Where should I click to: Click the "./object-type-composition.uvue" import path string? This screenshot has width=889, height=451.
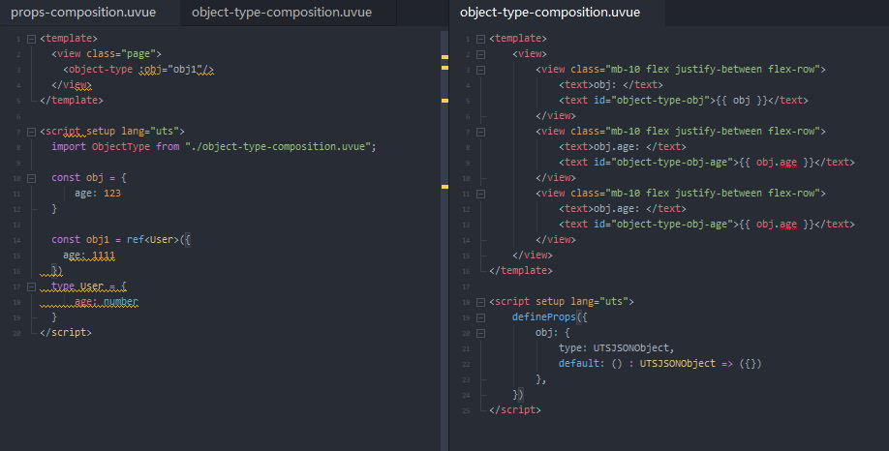[x=278, y=147]
